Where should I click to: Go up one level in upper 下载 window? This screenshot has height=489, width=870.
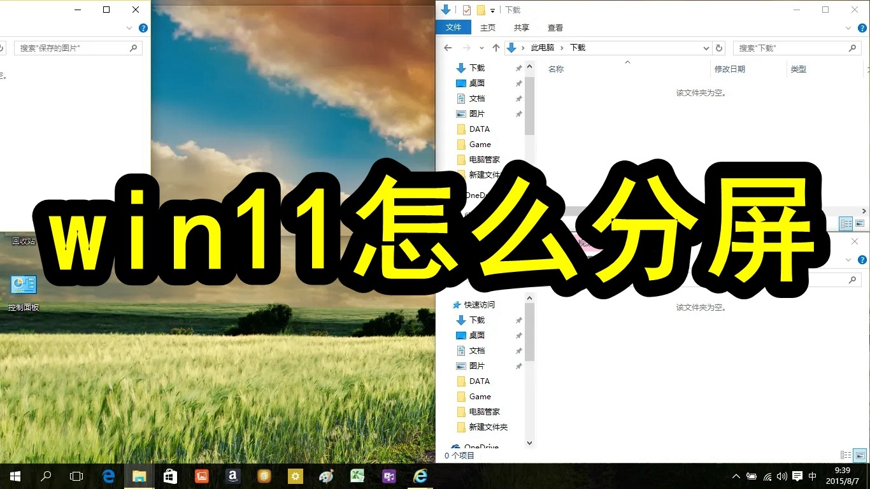[x=496, y=48]
